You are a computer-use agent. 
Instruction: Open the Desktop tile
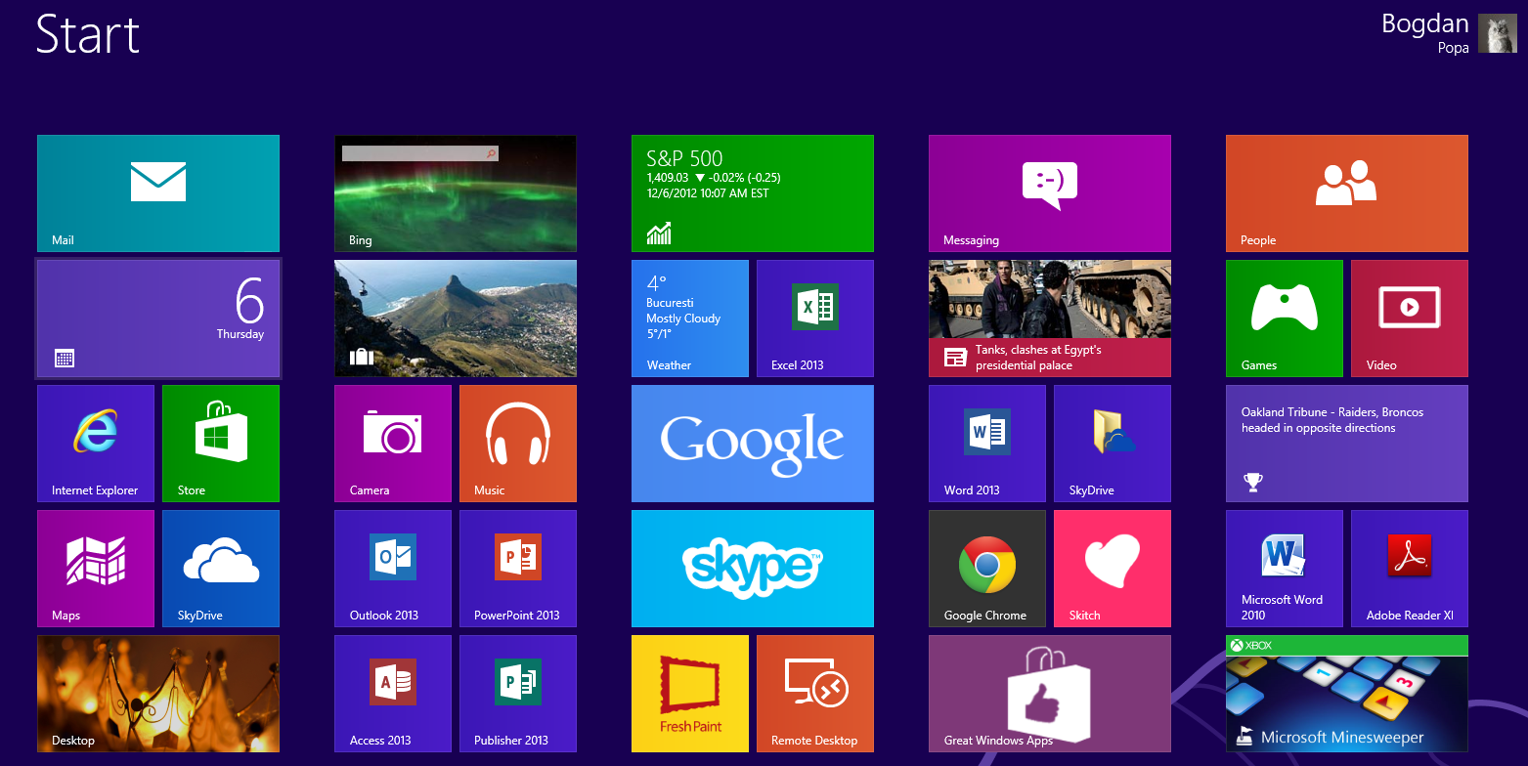(158, 694)
